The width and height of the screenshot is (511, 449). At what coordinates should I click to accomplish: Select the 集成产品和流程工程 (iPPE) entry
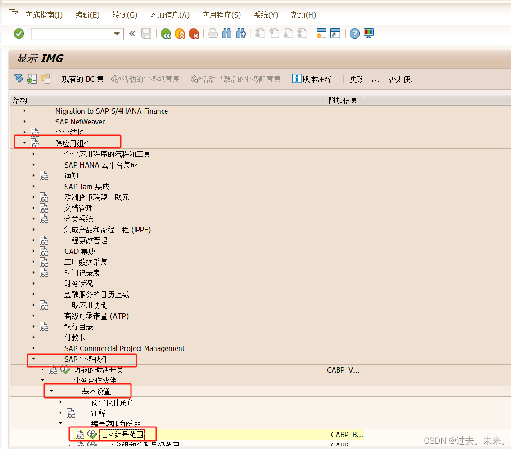coord(108,230)
